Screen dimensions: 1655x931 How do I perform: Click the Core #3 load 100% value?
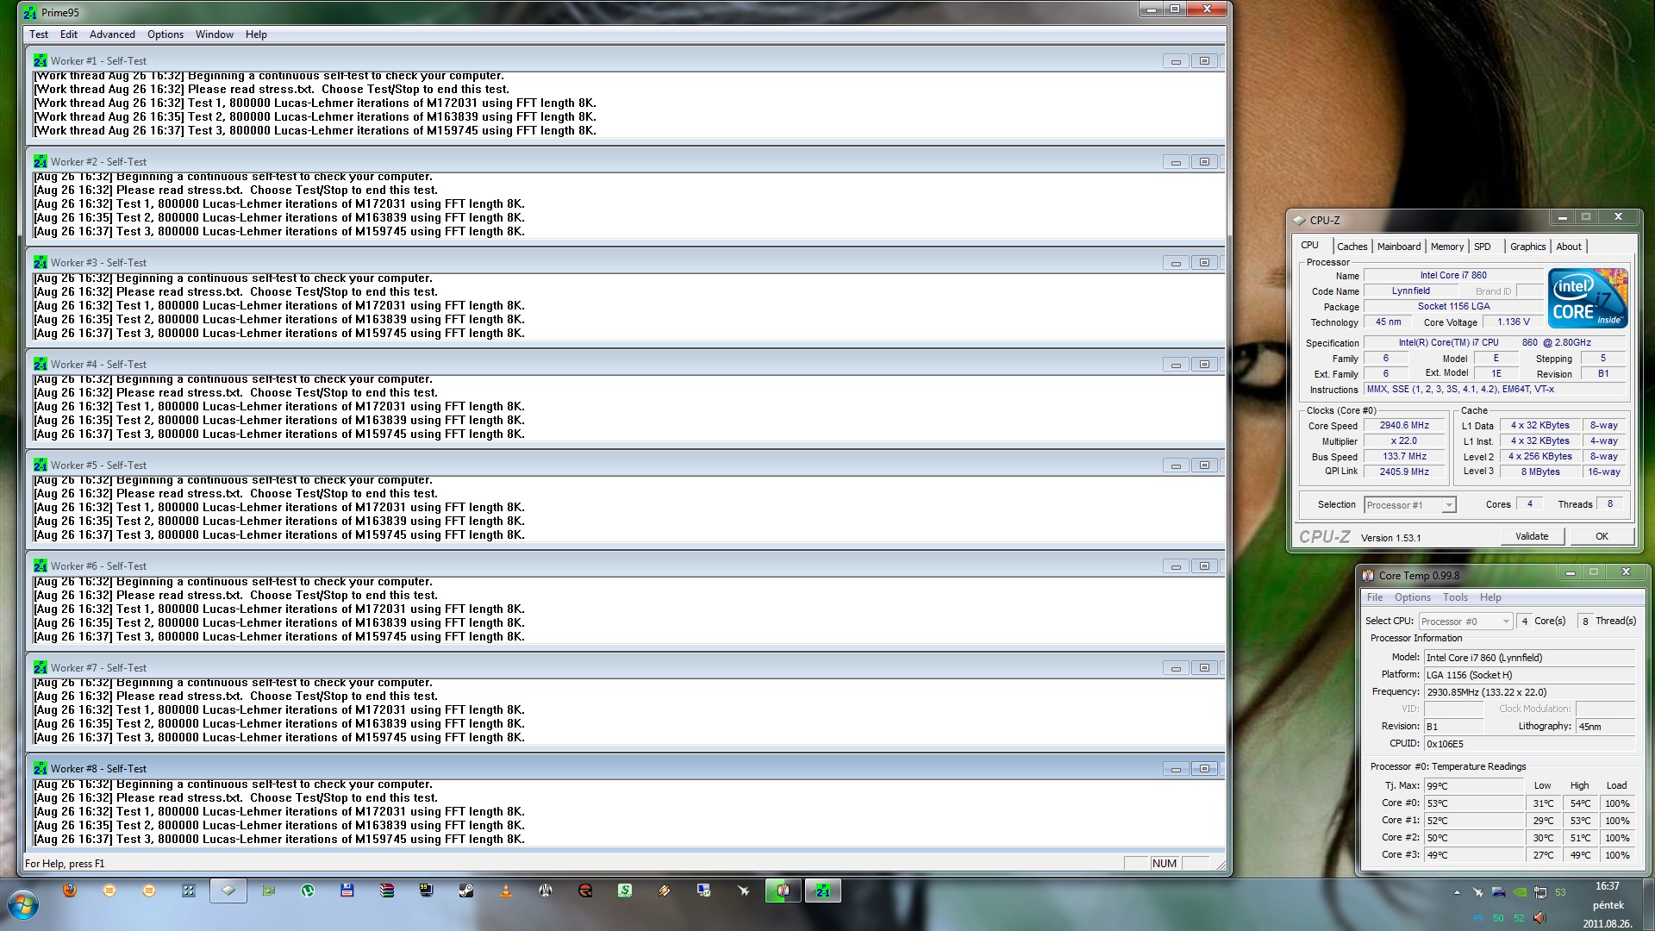[x=1617, y=855]
